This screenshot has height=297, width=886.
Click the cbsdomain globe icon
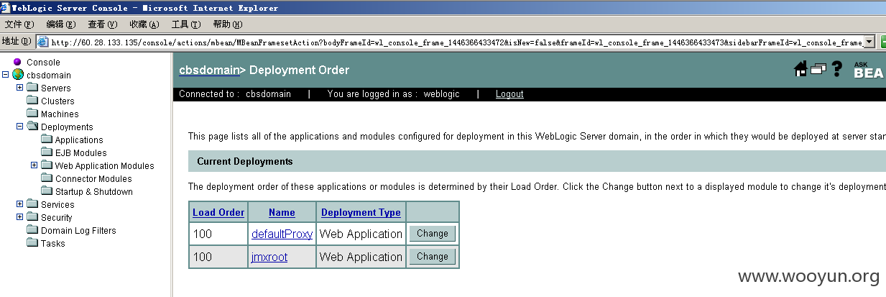[x=18, y=75]
